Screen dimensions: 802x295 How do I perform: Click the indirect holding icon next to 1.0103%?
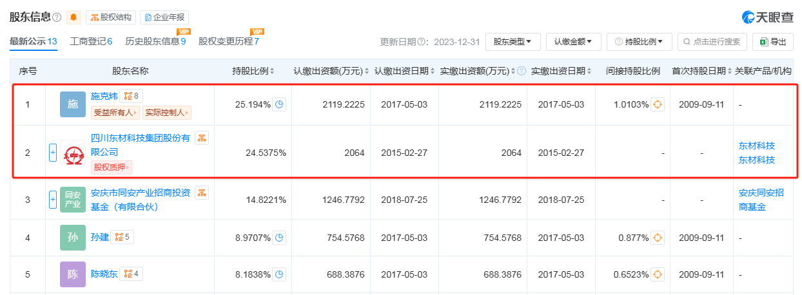657,104
